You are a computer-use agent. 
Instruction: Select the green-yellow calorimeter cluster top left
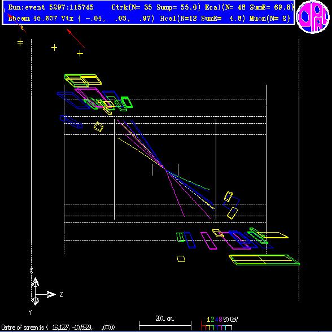coord(83,80)
